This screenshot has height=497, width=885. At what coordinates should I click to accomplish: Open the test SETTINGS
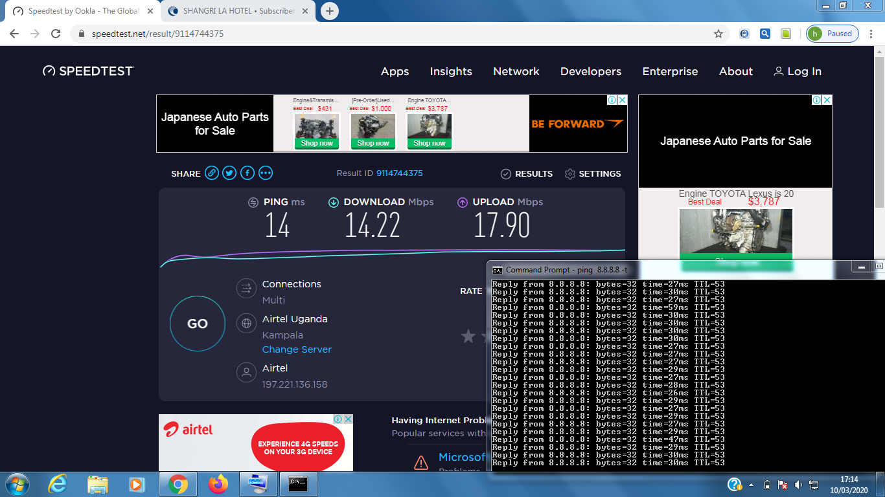(593, 174)
